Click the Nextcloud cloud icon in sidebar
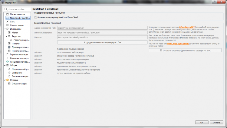The width and height of the screenshot is (227, 128). pyautogui.click(x=8, y=18)
